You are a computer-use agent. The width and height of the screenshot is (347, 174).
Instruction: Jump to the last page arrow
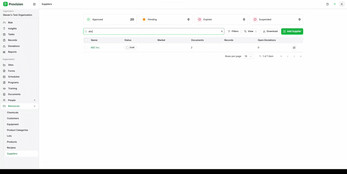pos(301,56)
